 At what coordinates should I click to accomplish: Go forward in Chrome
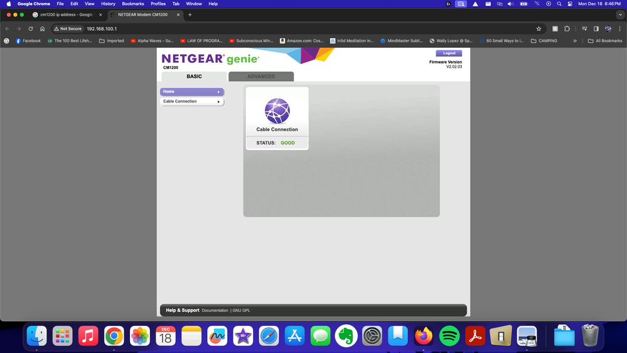click(x=19, y=29)
